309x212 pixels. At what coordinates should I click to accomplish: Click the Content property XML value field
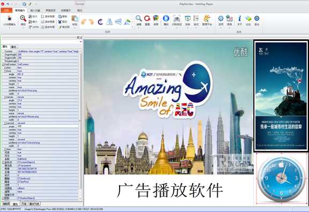tap(48, 52)
